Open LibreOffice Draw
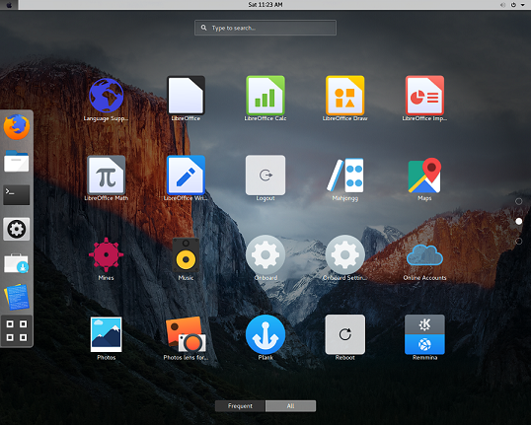531x425 pixels. click(x=345, y=96)
